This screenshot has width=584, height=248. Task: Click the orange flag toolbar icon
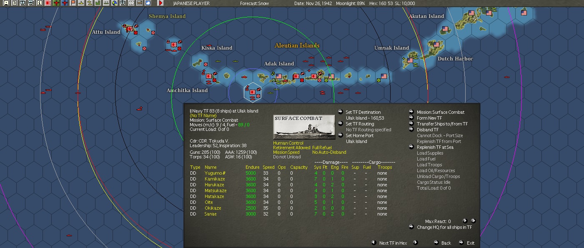tap(73, 3)
